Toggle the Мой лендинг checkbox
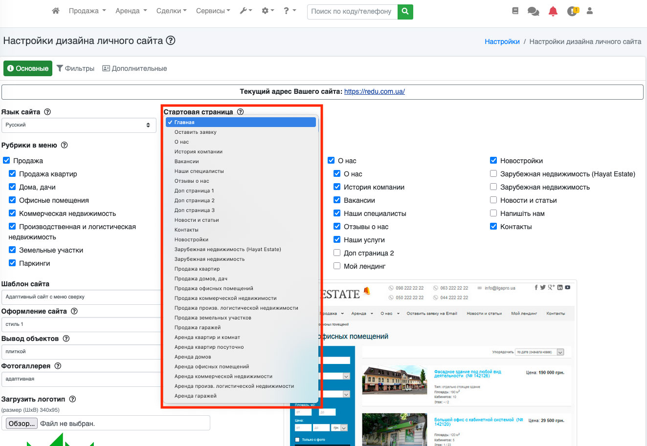 click(337, 266)
